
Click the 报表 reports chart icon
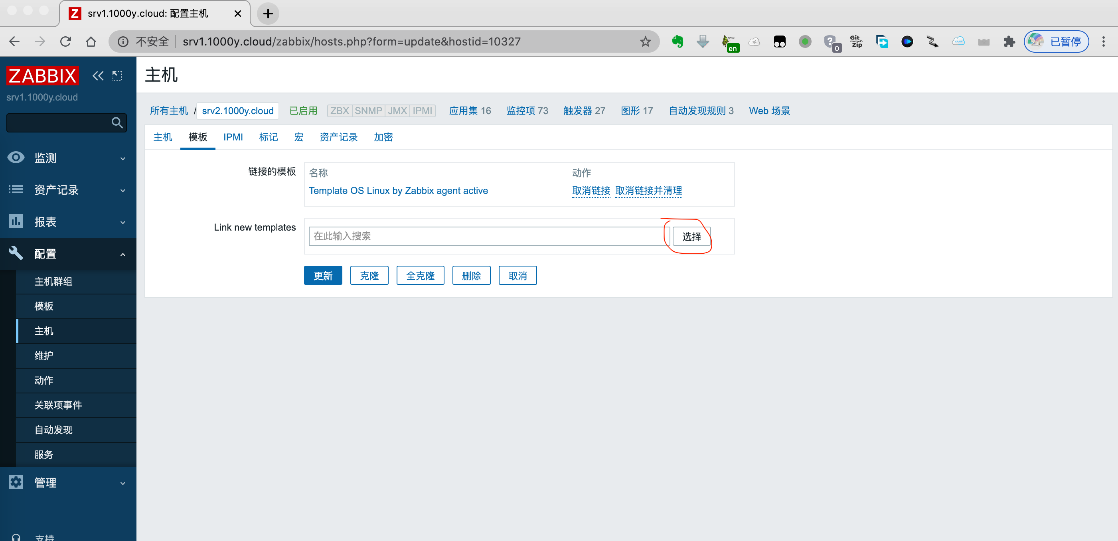16,221
